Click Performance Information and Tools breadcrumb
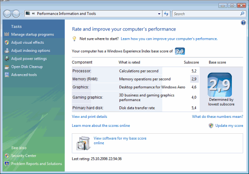Screen dimensions: 249x174 tap(67, 14)
